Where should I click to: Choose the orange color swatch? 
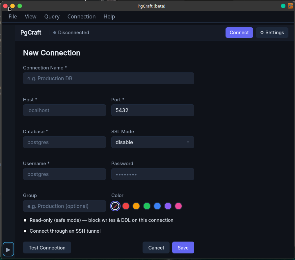point(136,206)
